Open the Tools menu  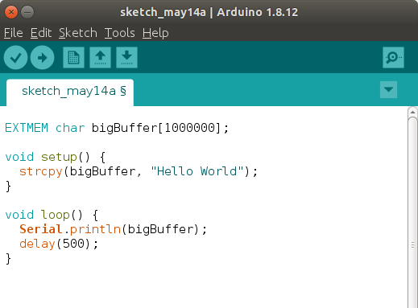click(119, 33)
